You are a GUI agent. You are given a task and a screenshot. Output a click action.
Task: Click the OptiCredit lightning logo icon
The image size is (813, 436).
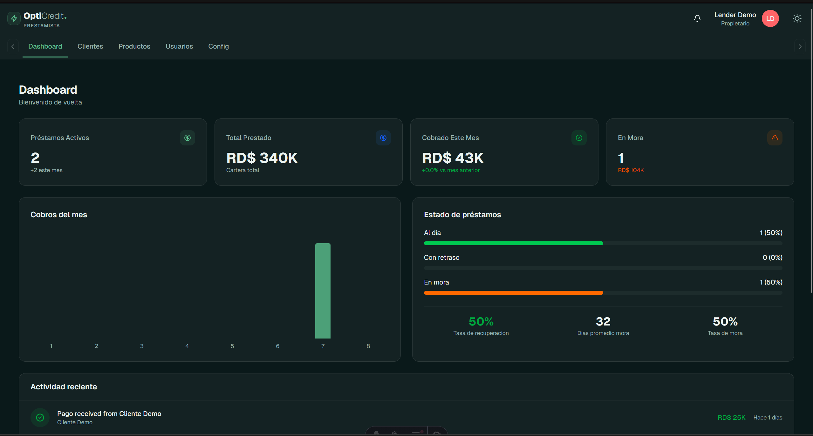(14, 19)
